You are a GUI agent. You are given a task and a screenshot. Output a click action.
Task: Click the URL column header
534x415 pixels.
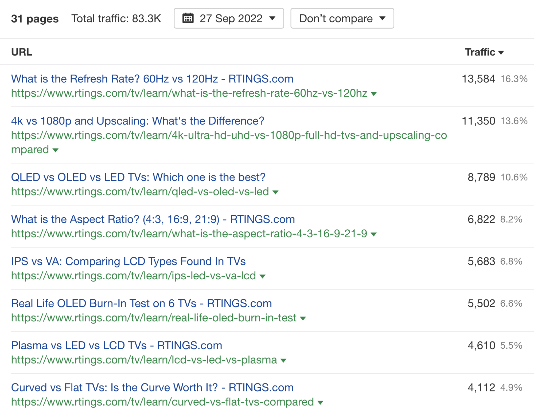tap(21, 52)
